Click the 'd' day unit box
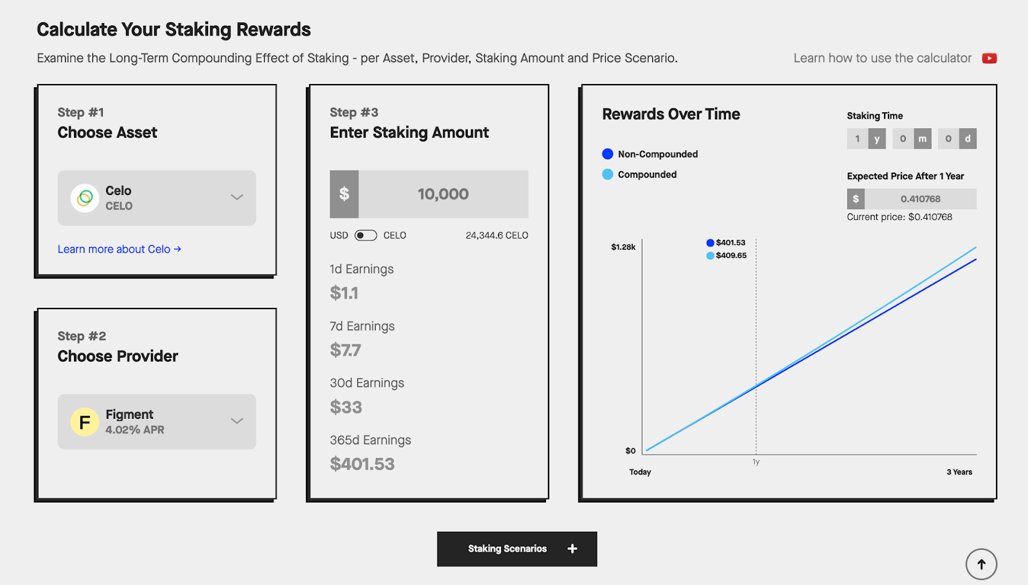Viewport: 1028px width, 585px height. 968,139
